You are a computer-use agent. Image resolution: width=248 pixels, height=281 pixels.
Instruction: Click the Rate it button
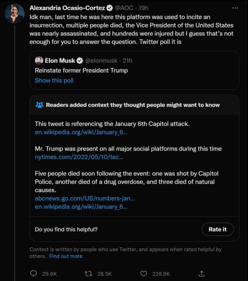218,229
